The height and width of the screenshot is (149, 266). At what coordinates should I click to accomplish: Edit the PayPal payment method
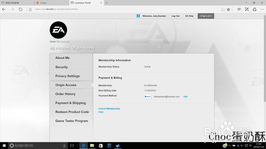185,97
